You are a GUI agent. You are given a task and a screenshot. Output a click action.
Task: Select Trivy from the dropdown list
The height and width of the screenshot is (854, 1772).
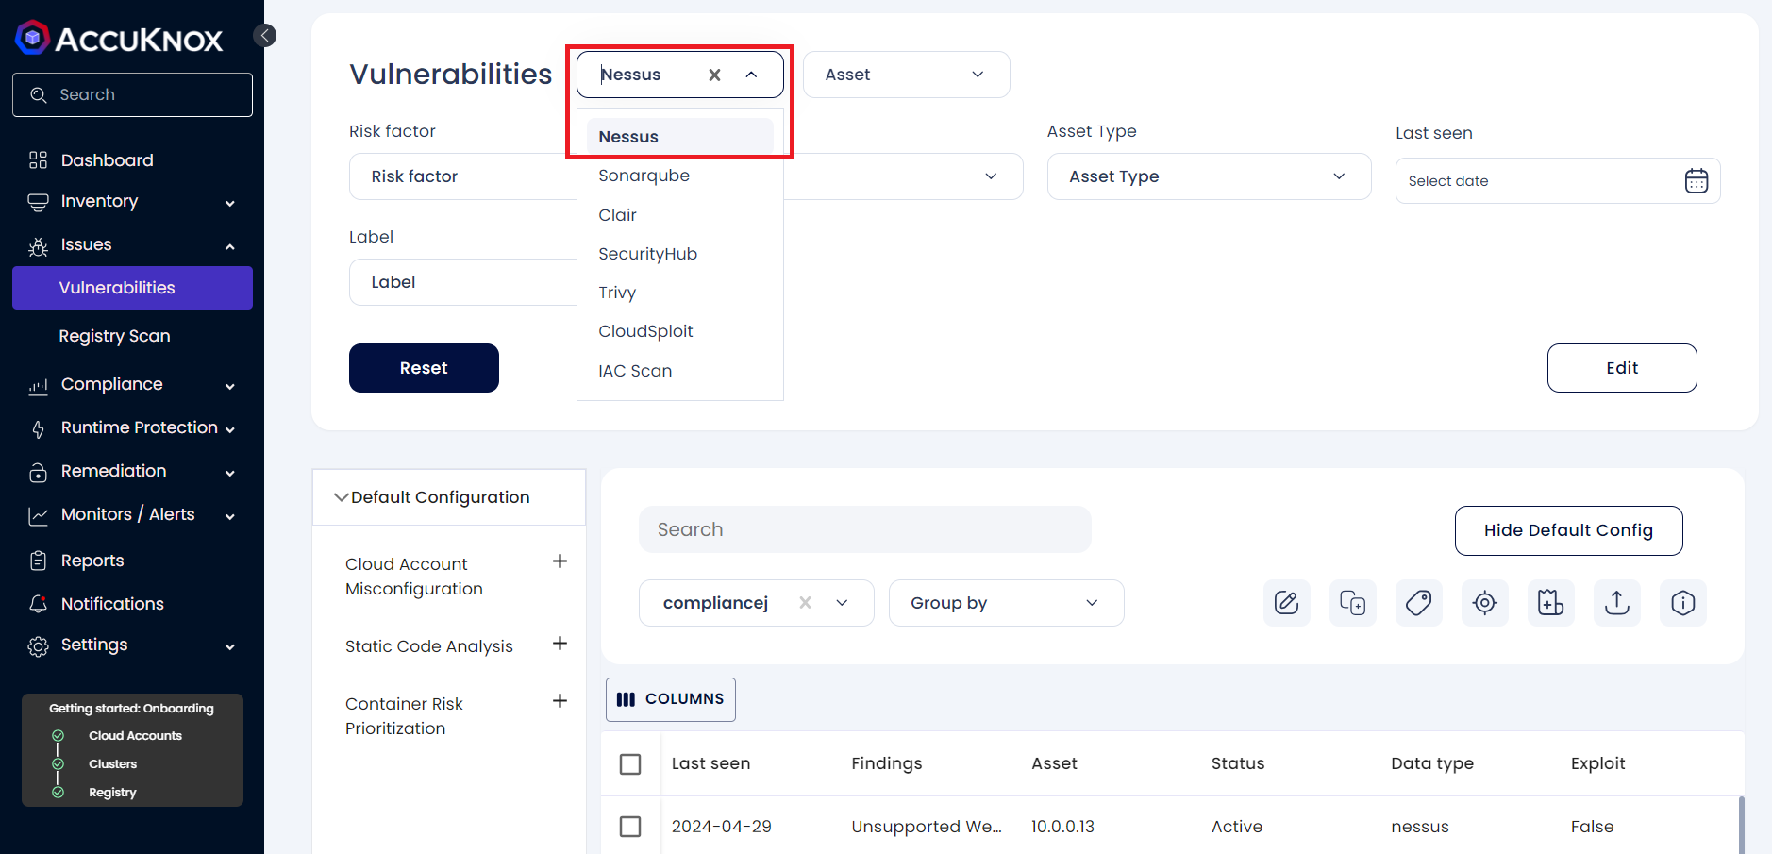(680, 293)
